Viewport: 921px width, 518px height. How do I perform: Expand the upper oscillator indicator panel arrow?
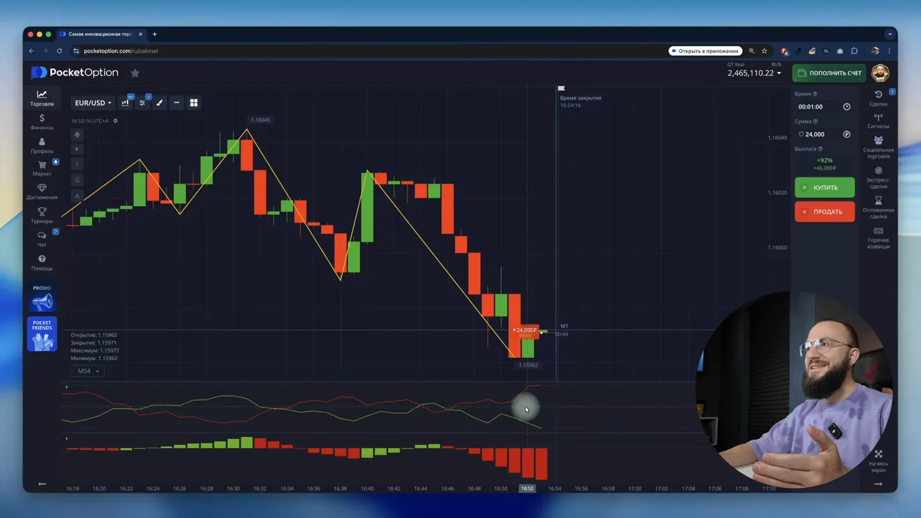[x=67, y=387]
